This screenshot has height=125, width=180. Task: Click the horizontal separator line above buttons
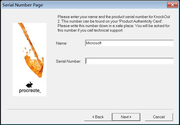pyautogui.click(x=90, y=109)
